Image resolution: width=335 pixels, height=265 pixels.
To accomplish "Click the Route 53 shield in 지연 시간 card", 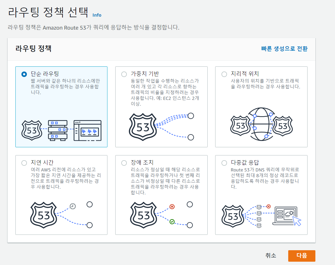I will 43,215.
